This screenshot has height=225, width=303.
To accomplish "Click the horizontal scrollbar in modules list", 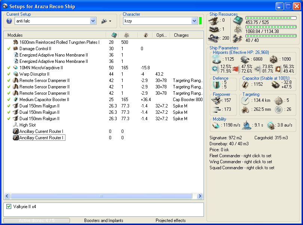I will 101,196.
